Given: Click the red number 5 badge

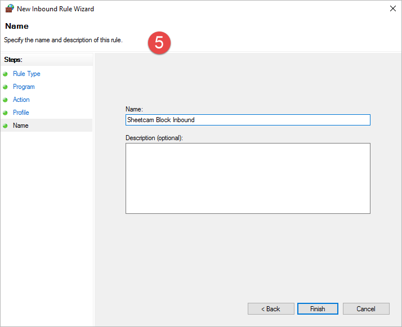Looking at the screenshot, I should 159,43.
